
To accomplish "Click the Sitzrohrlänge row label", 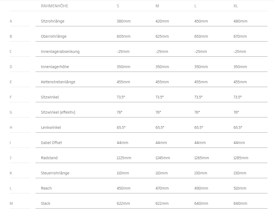I will 53,21.
